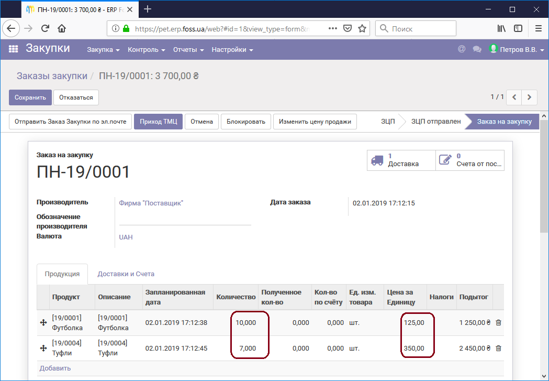Click subtotal 2 450,00 ₴
The width and height of the screenshot is (549, 381).
pos(475,348)
